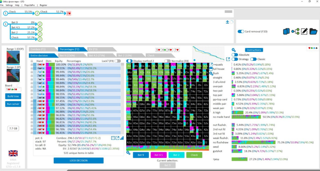Open the Settings menu

pyautogui.click(x=9, y=5)
